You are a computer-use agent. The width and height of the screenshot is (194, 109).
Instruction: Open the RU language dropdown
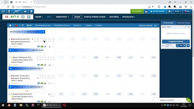(187, 11)
